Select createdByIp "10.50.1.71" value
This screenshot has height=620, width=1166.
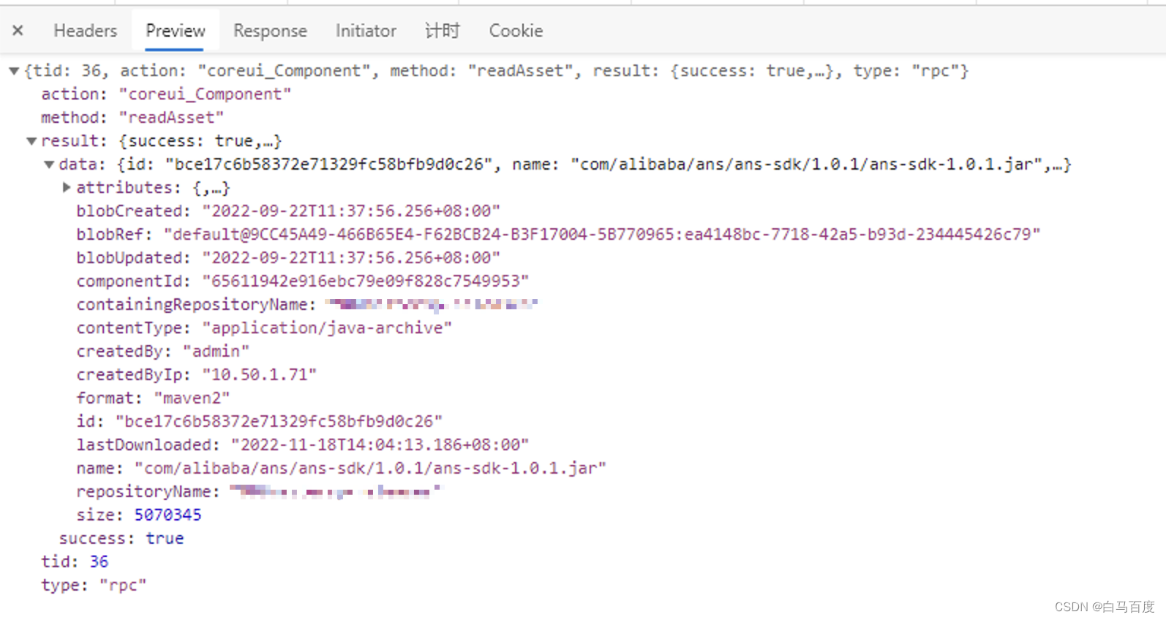(x=260, y=375)
